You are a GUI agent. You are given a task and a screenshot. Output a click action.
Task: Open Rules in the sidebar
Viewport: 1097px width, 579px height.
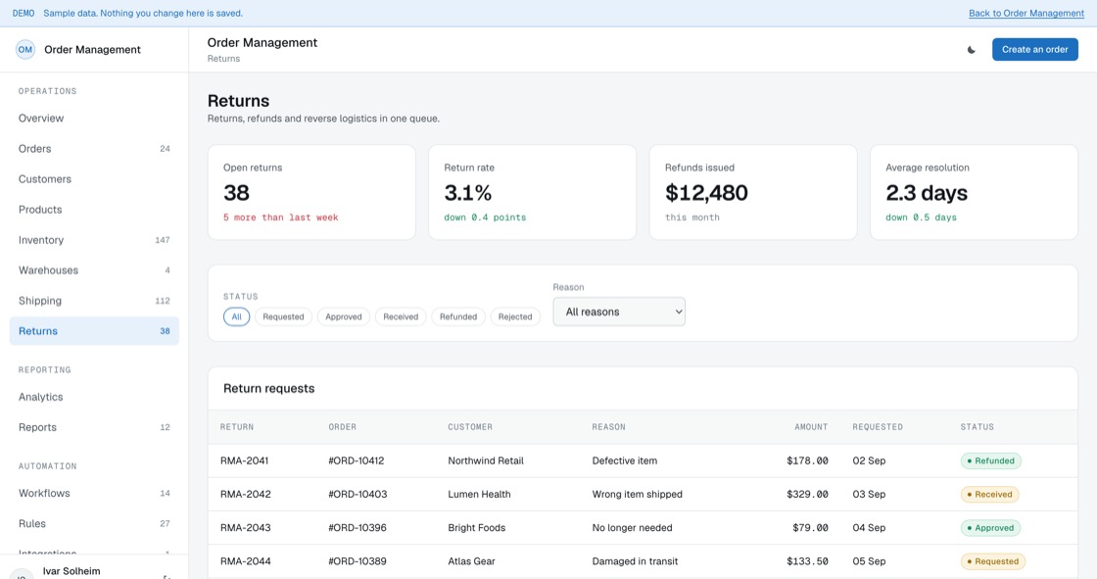94,524
